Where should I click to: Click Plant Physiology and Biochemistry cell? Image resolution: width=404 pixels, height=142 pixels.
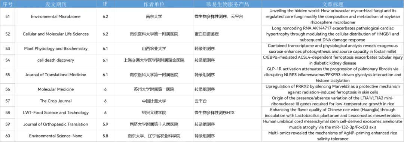point(56,49)
